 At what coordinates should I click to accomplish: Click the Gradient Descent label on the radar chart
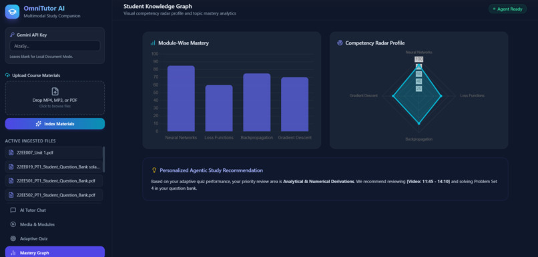point(363,95)
